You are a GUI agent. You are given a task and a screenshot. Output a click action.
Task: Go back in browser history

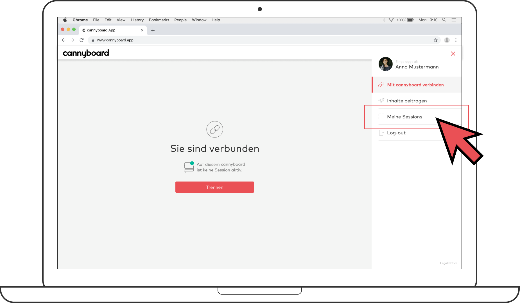click(64, 40)
